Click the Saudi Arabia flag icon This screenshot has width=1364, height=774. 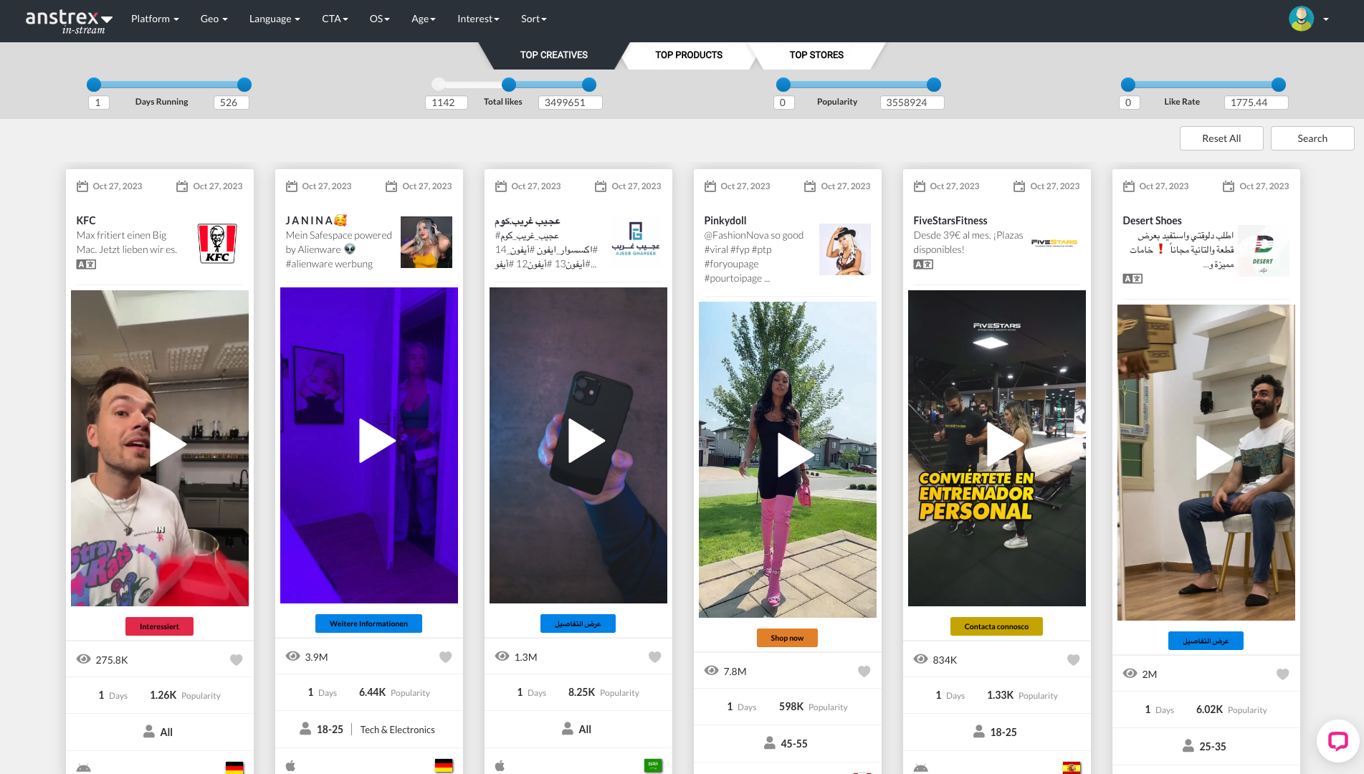[x=653, y=765]
